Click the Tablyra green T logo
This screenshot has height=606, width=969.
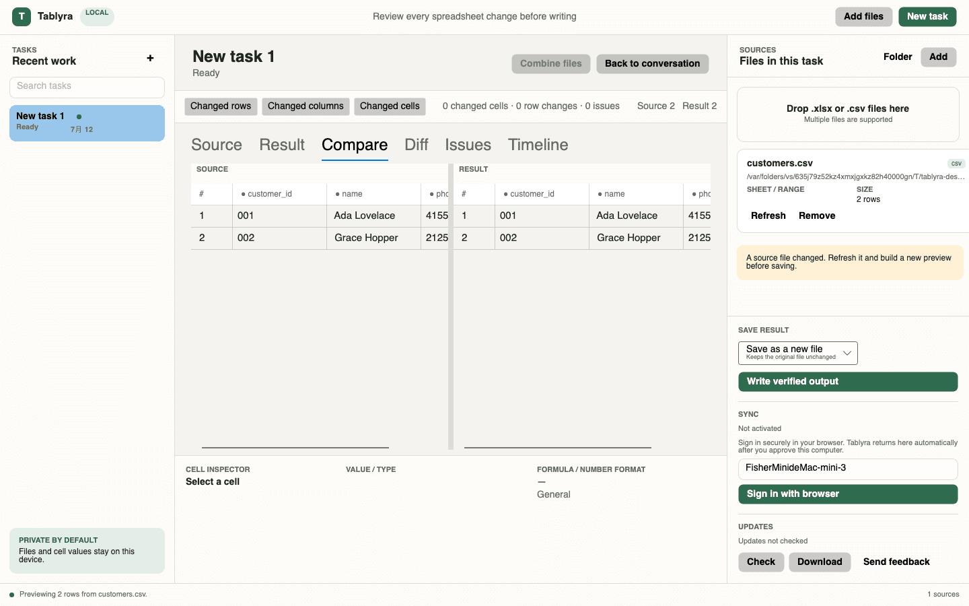point(22,16)
